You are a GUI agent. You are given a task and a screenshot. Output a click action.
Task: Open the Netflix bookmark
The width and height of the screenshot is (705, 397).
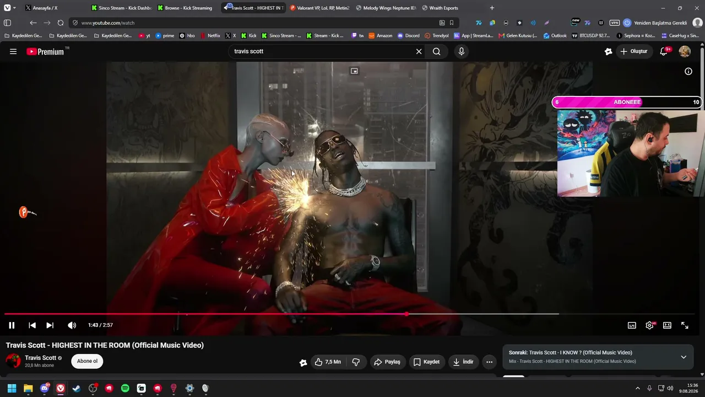pos(210,35)
